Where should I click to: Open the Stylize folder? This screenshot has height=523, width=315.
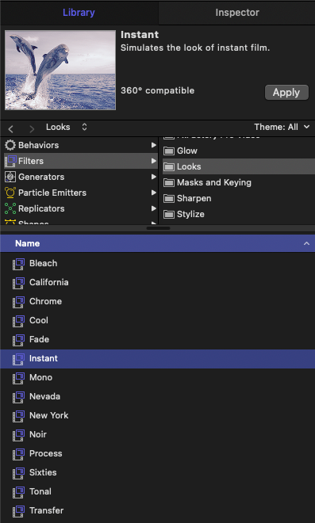239,214
